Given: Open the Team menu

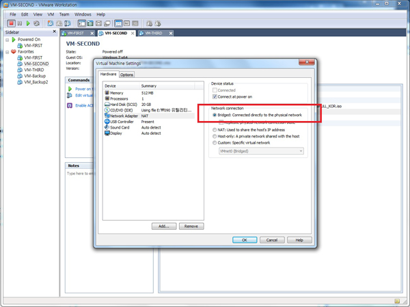Looking at the screenshot, I should point(64,14).
